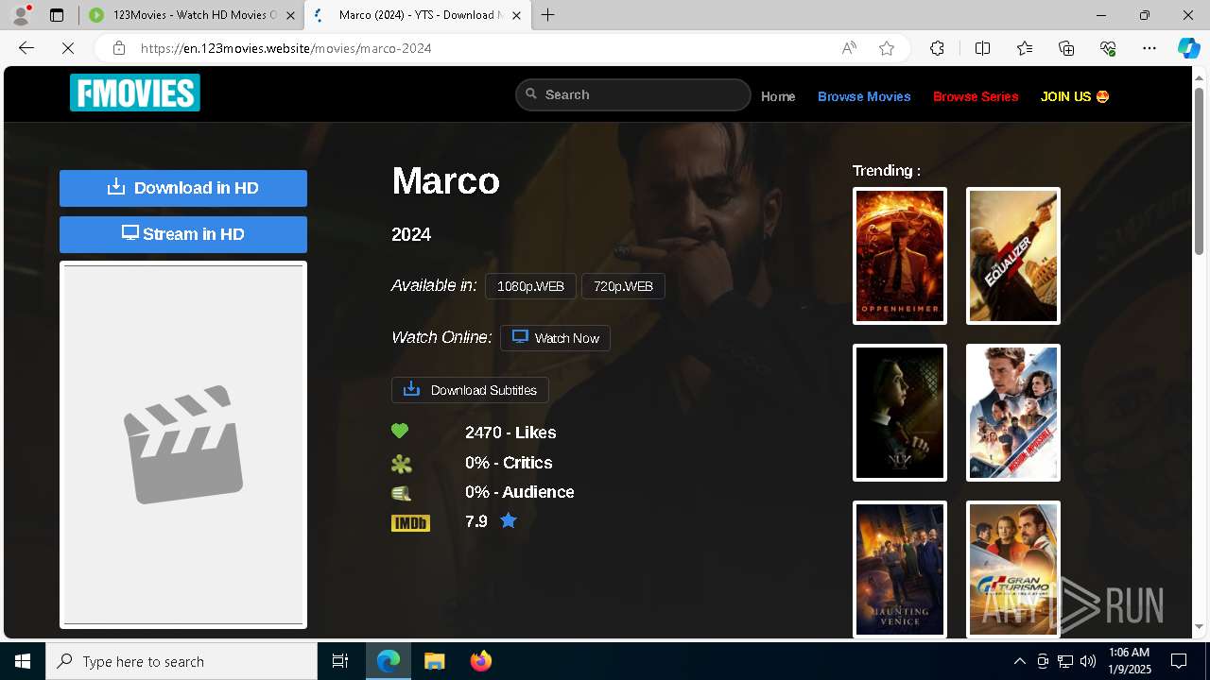The width and height of the screenshot is (1210, 680).
Task: Click the page vertical scrollbar thumb
Action: [x=1199, y=170]
